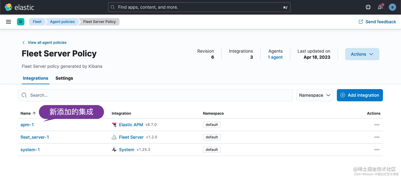This screenshot has width=401, height=177.
Task: Open the newsfeed notifications icon
Action: click(x=380, y=7)
